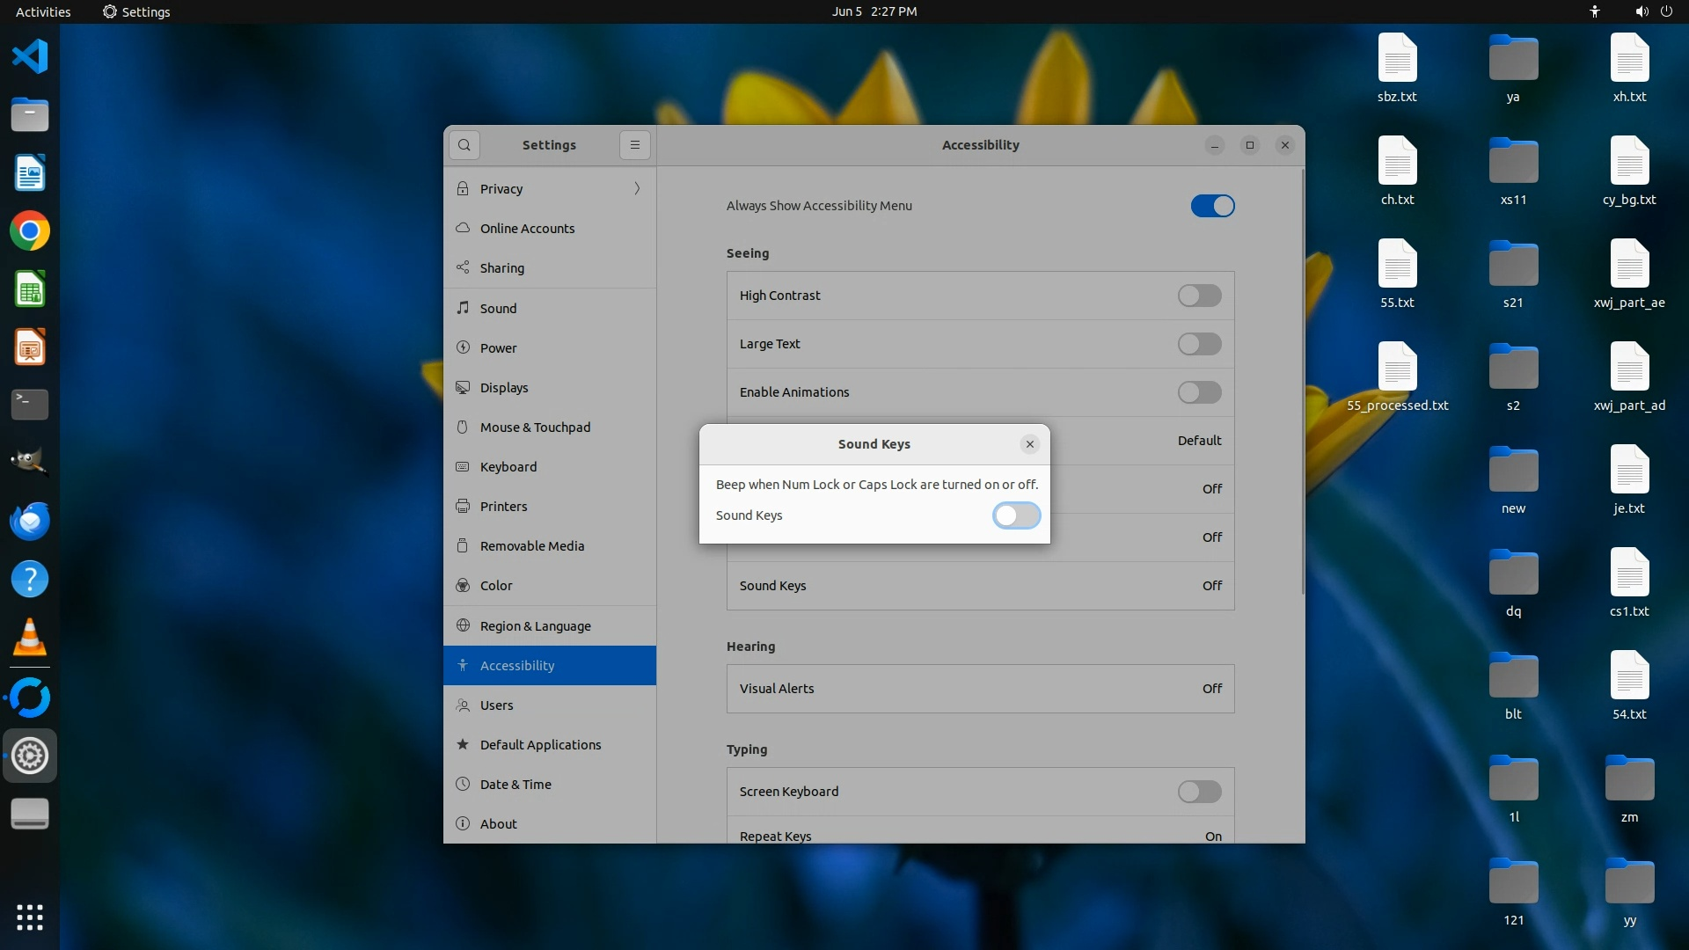Screen dimensions: 1689x950
Task: Launch Visual Studio Code from dock
Action: click(x=30, y=56)
